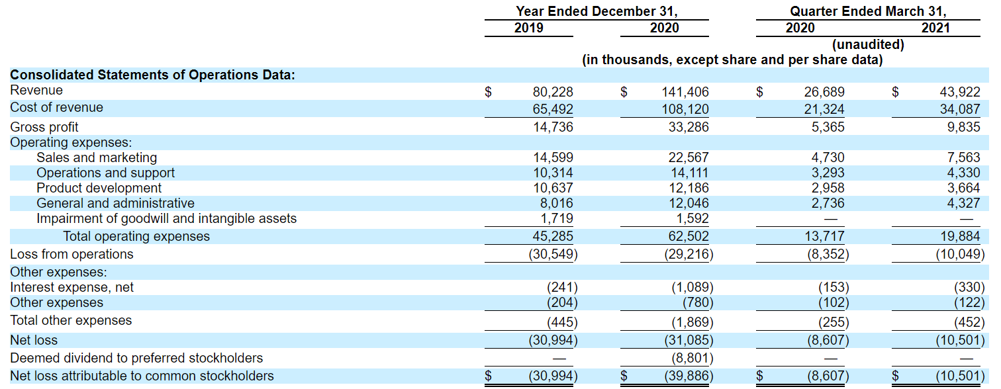Select the Sales and marketing line item

pyautogui.click(x=98, y=157)
